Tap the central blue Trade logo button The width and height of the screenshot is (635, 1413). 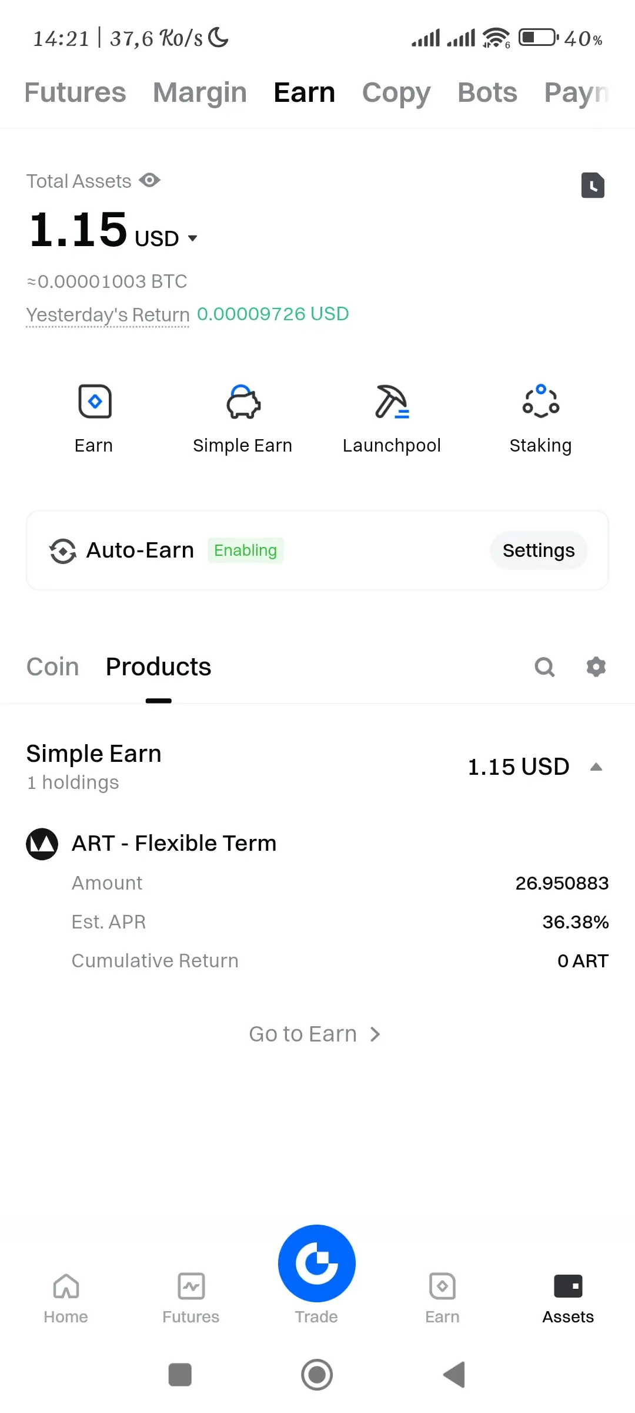point(317,1263)
